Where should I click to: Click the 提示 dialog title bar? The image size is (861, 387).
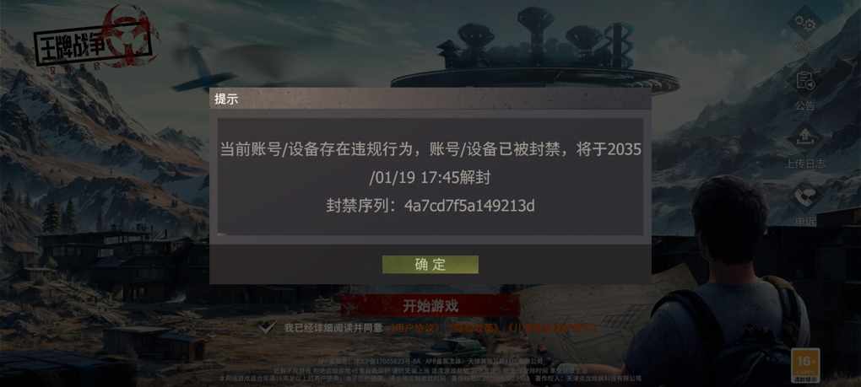click(430, 99)
